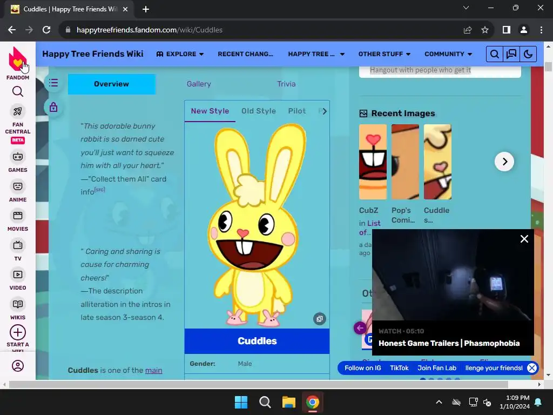The height and width of the screenshot is (415, 553).
Task: Open the wiki Discuss speech bubbles icon
Action: [x=511, y=54]
